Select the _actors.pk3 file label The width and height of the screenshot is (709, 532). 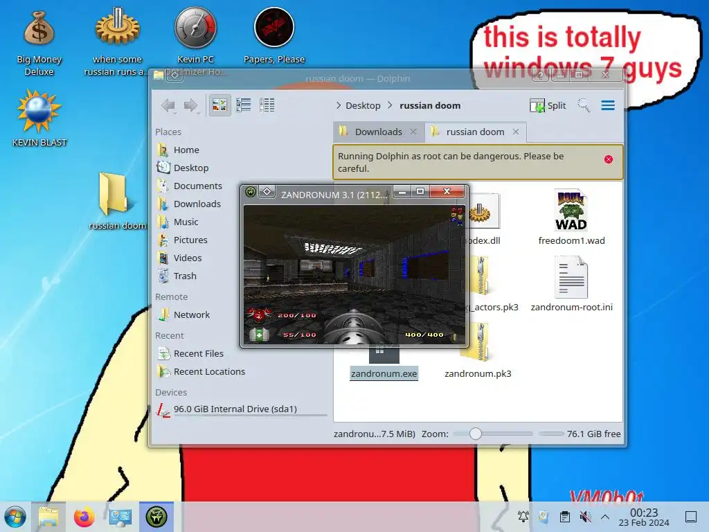(493, 307)
